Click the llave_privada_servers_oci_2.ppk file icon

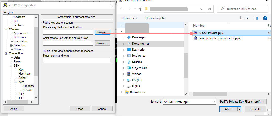(196, 38)
